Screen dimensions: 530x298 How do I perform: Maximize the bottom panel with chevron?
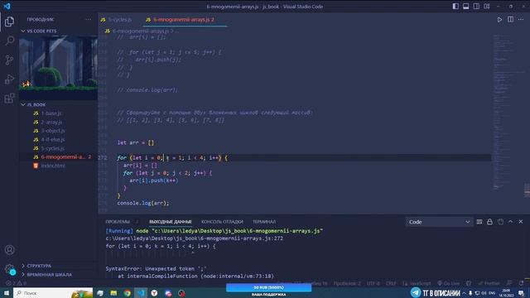510,222
